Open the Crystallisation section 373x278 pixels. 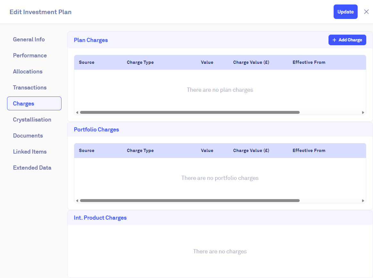click(x=32, y=120)
